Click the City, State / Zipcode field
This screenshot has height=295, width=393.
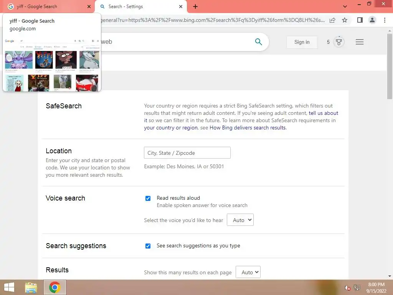point(187,153)
